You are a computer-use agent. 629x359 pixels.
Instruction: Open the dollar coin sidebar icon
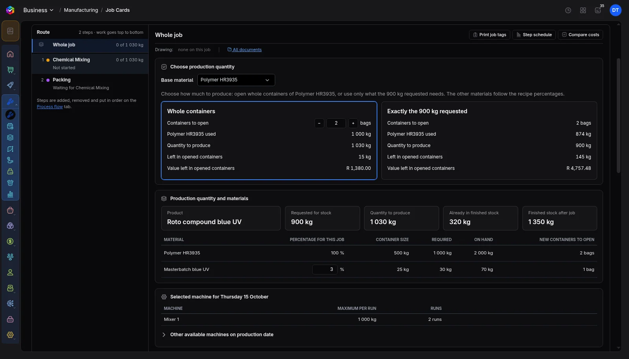[10, 241]
